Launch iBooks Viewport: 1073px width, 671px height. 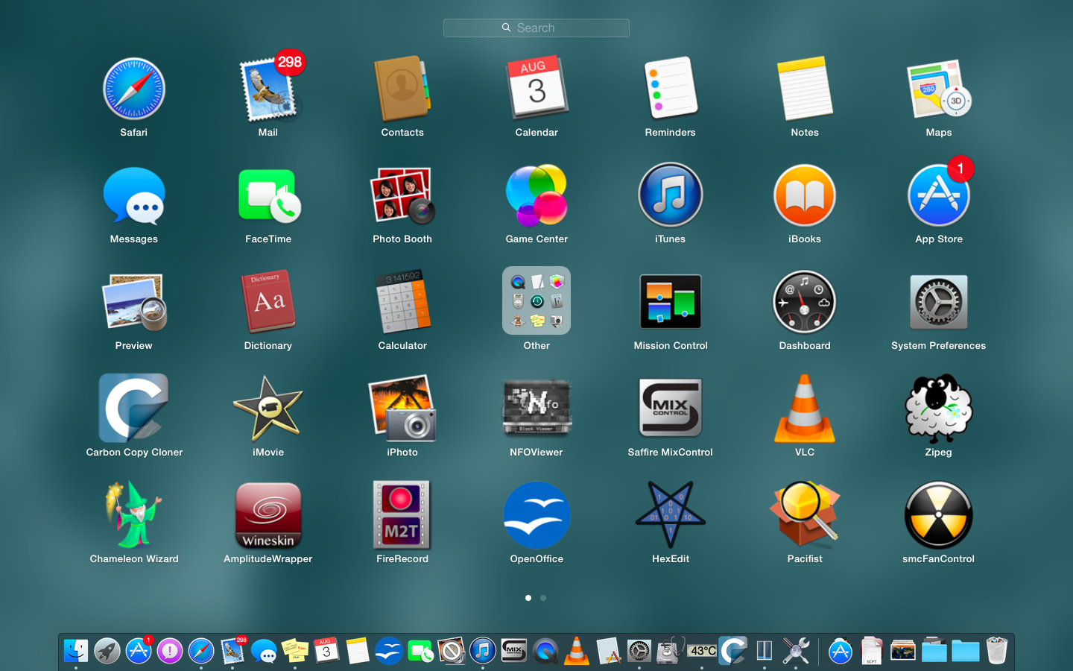click(805, 195)
